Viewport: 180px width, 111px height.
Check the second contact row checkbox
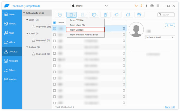coord(54,35)
